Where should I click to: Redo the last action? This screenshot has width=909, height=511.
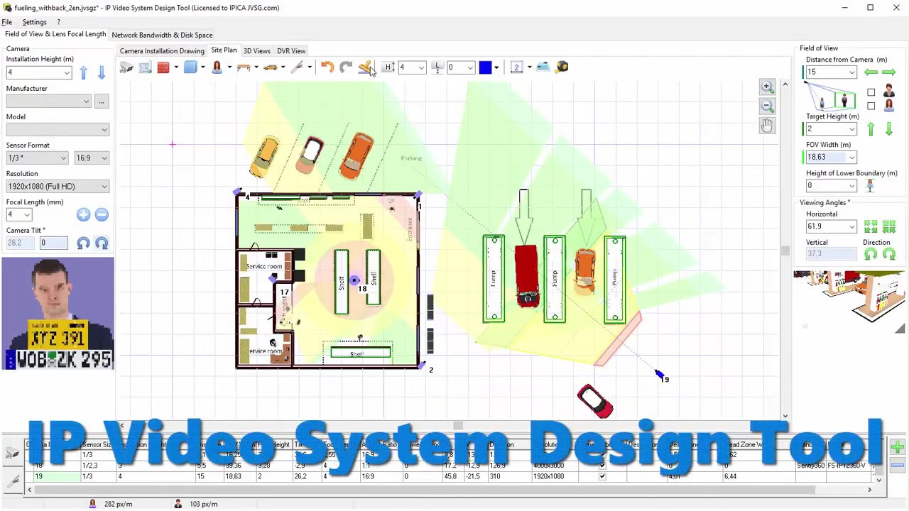pos(346,67)
